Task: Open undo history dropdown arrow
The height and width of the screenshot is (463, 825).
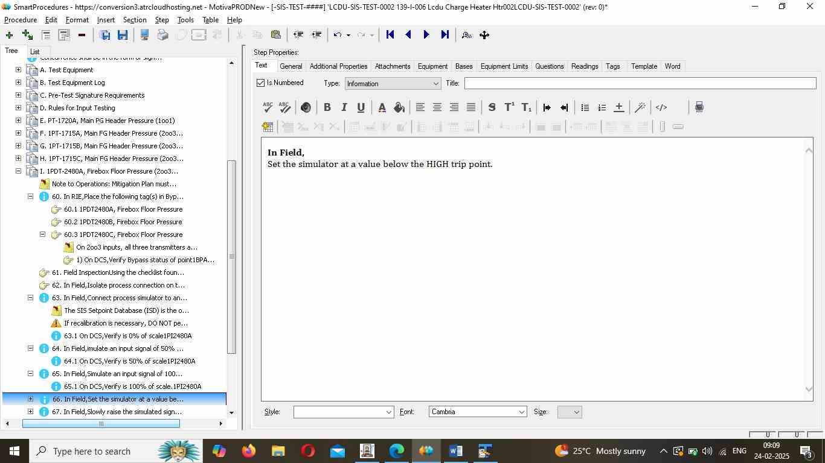Action: click(348, 35)
